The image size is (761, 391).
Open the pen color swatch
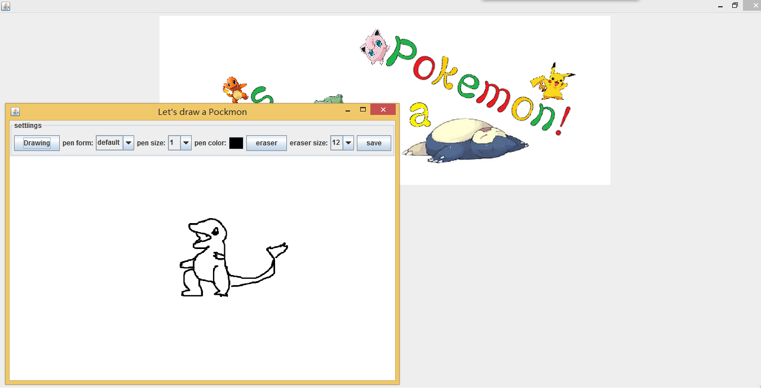pyautogui.click(x=236, y=143)
